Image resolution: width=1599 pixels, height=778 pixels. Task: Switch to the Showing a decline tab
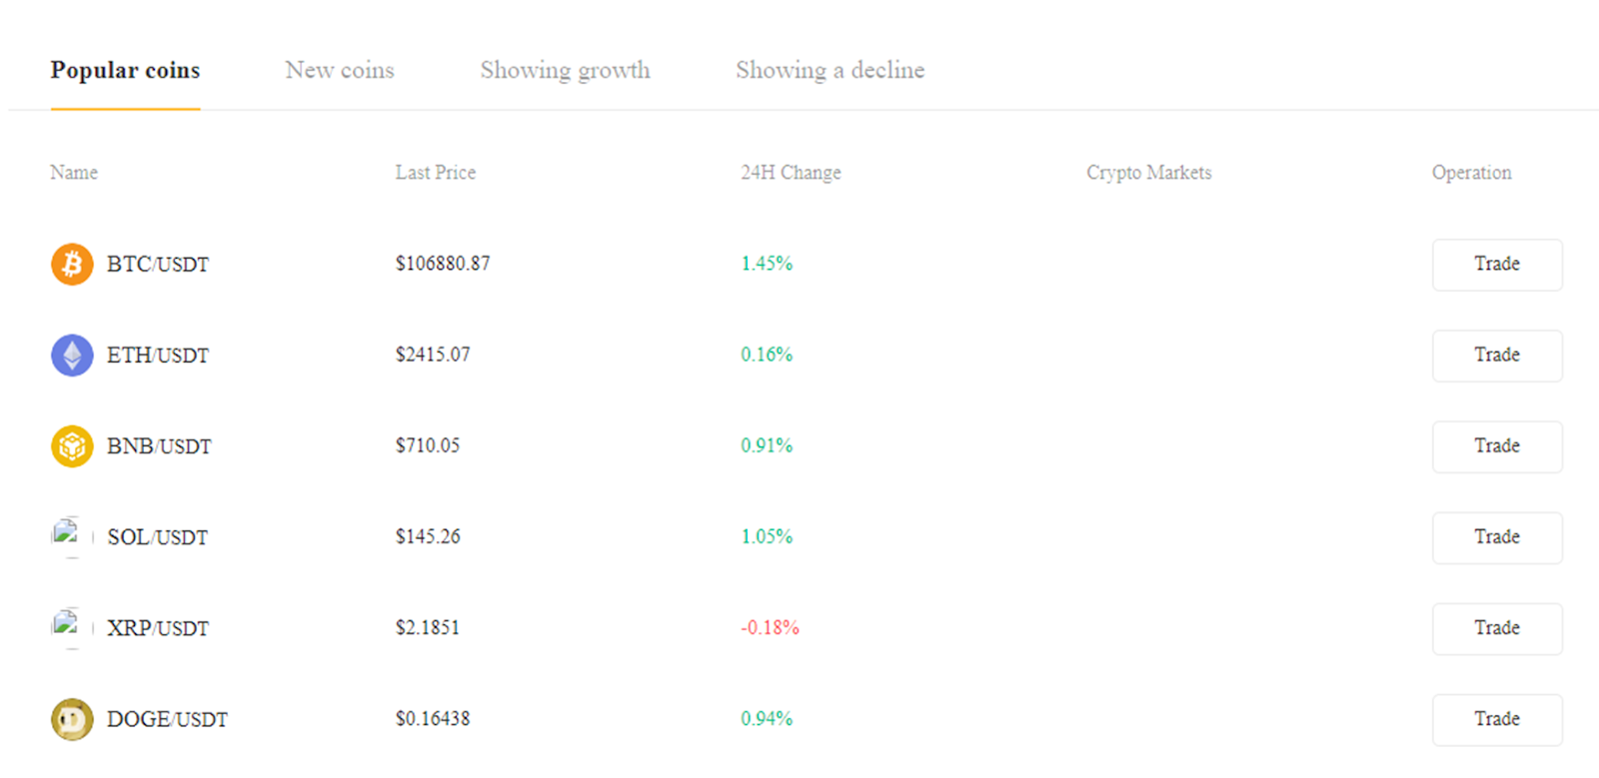pyautogui.click(x=829, y=70)
